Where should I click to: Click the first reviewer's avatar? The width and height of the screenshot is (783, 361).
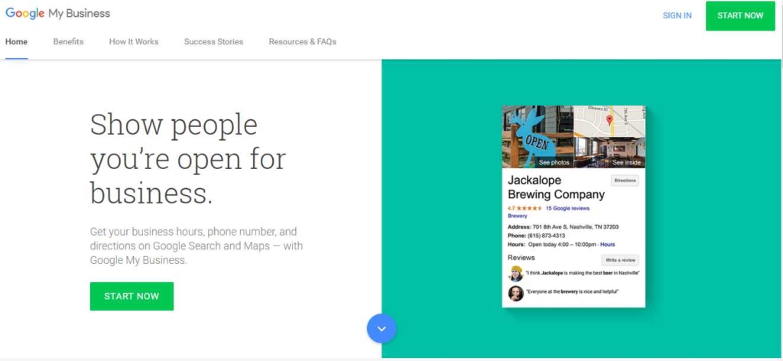click(x=516, y=274)
